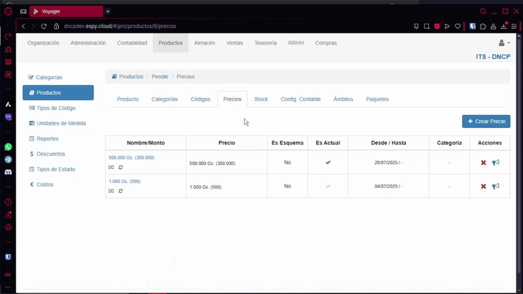Reload the page with the browser refresh button
This screenshot has height=294, width=523.
(x=44, y=26)
